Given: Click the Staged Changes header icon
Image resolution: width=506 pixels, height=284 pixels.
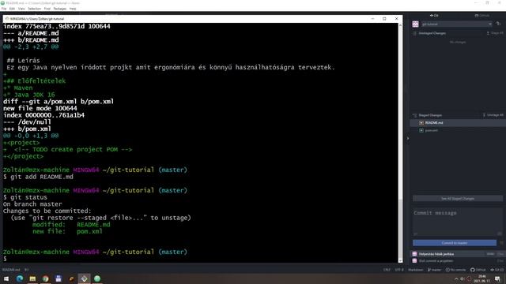Looking at the screenshot, I should point(414,115).
